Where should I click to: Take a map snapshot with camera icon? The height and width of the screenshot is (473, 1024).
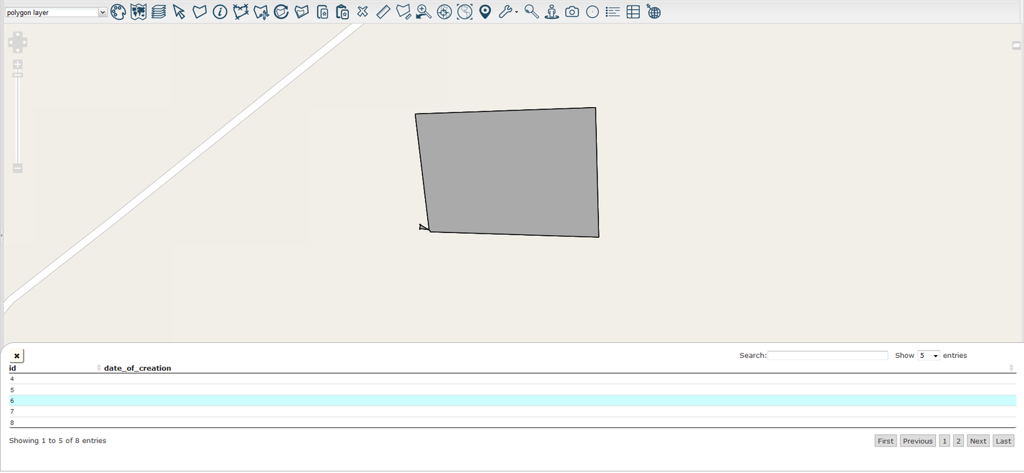(572, 12)
